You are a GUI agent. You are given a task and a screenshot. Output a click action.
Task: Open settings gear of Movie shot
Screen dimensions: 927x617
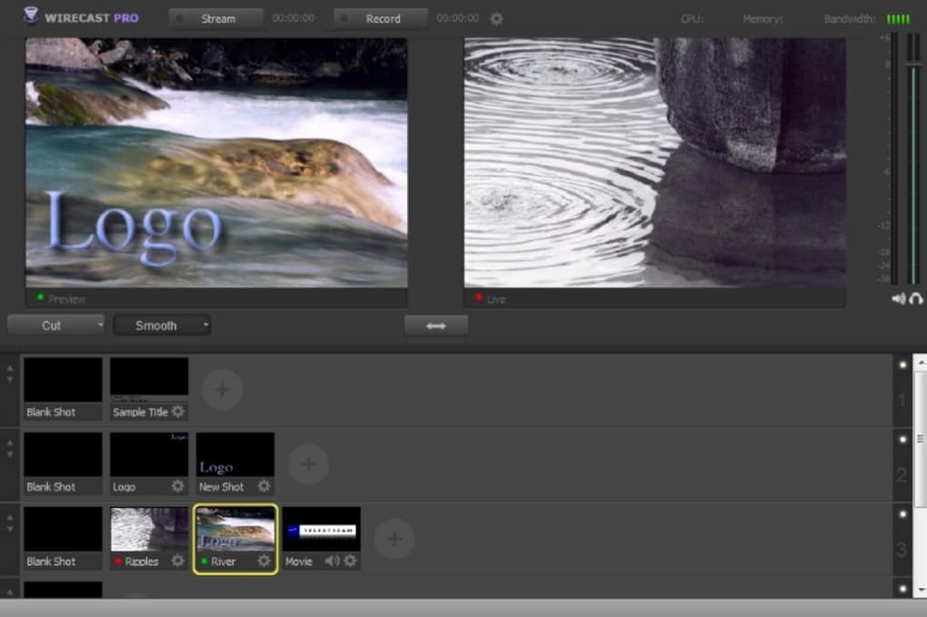pyautogui.click(x=351, y=561)
